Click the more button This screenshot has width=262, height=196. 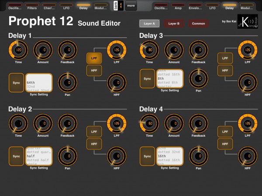[x=131, y=6]
